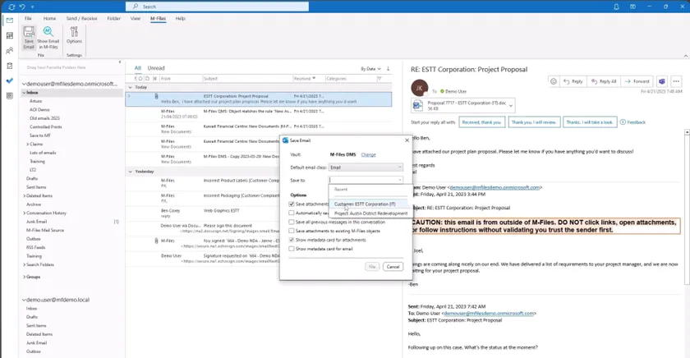Click the paperclip icon on the ESTT Corporation email
This screenshot has width=690, height=358.
[156, 96]
